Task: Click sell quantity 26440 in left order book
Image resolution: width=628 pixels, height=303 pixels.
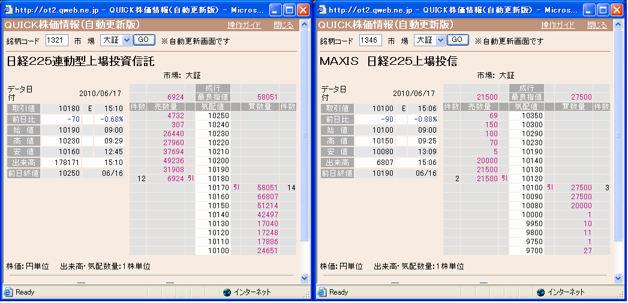Action: point(173,134)
